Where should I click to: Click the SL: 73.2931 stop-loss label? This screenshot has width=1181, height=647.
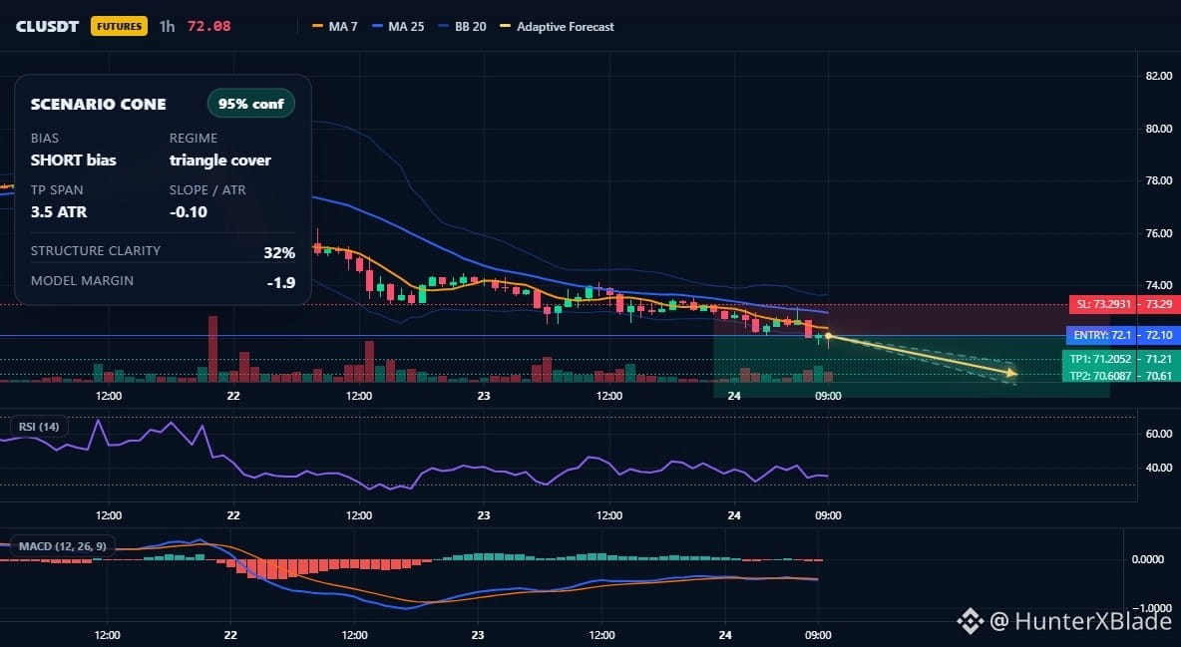click(x=1103, y=304)
